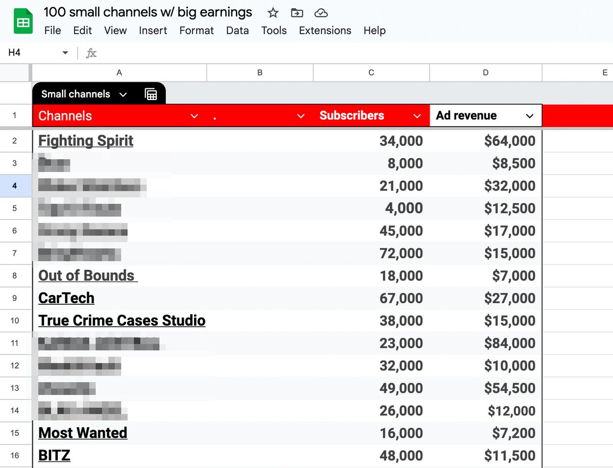Rename the document title
613x468 pixels.
(x=148, y=13)
